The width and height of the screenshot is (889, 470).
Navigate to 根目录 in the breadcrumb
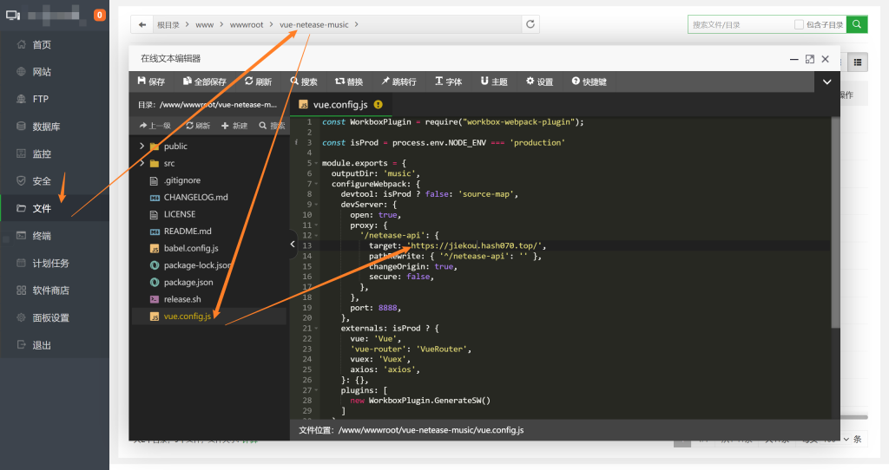click(168, 25)
